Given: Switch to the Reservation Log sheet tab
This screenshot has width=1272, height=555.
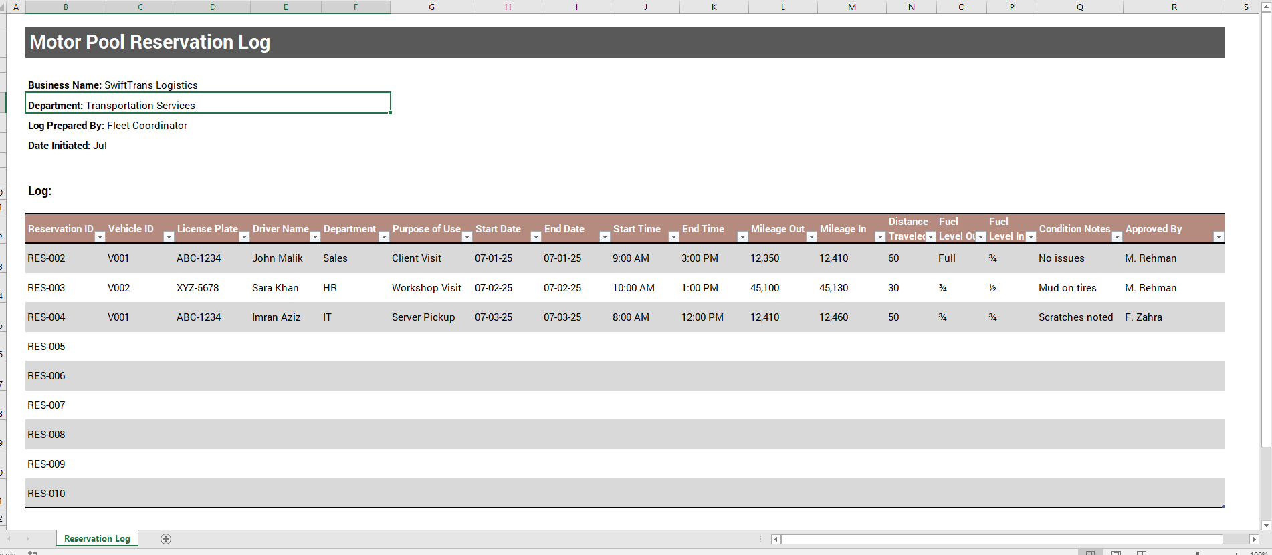Looking at the screenshot, I should [98, 538].
